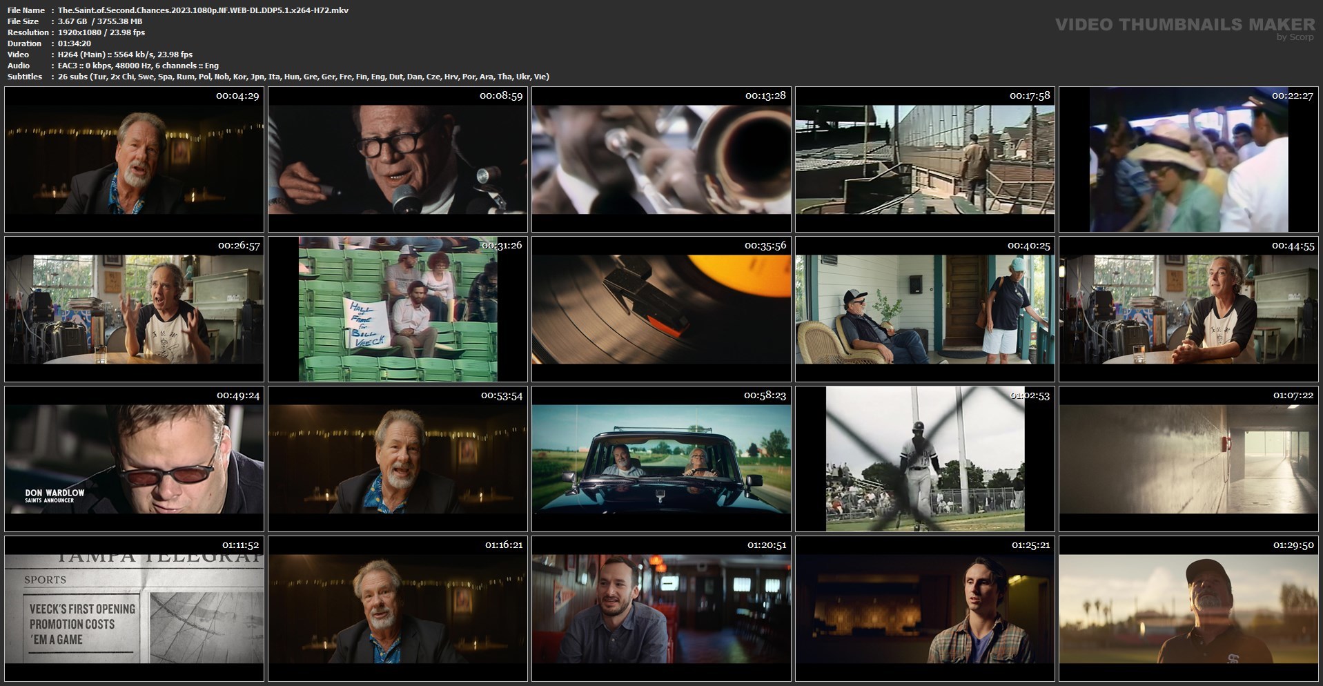The width and height of the screenshot is (1323, 686).
Task: Open the porch thumbnail at 00:40:25
Action: 925,309
